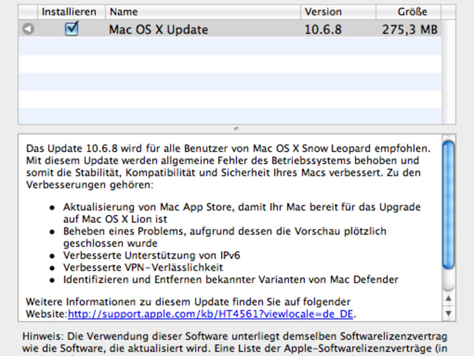Click the Mac Defender bullet text

click(x=231, y=280)
